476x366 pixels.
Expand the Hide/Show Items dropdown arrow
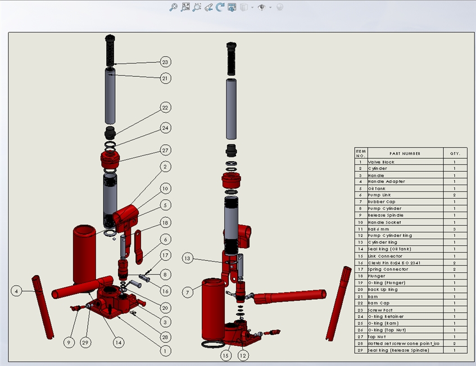coord(270,8)
